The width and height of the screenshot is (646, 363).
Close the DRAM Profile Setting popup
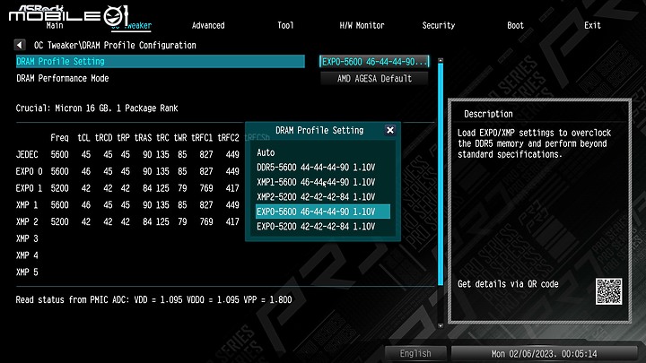389,130
